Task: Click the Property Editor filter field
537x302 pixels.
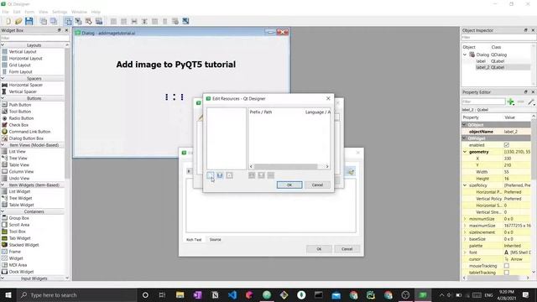Action: [x=483, y=102]
